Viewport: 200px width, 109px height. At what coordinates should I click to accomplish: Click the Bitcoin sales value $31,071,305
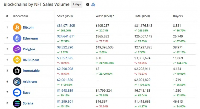coord(66,26)
